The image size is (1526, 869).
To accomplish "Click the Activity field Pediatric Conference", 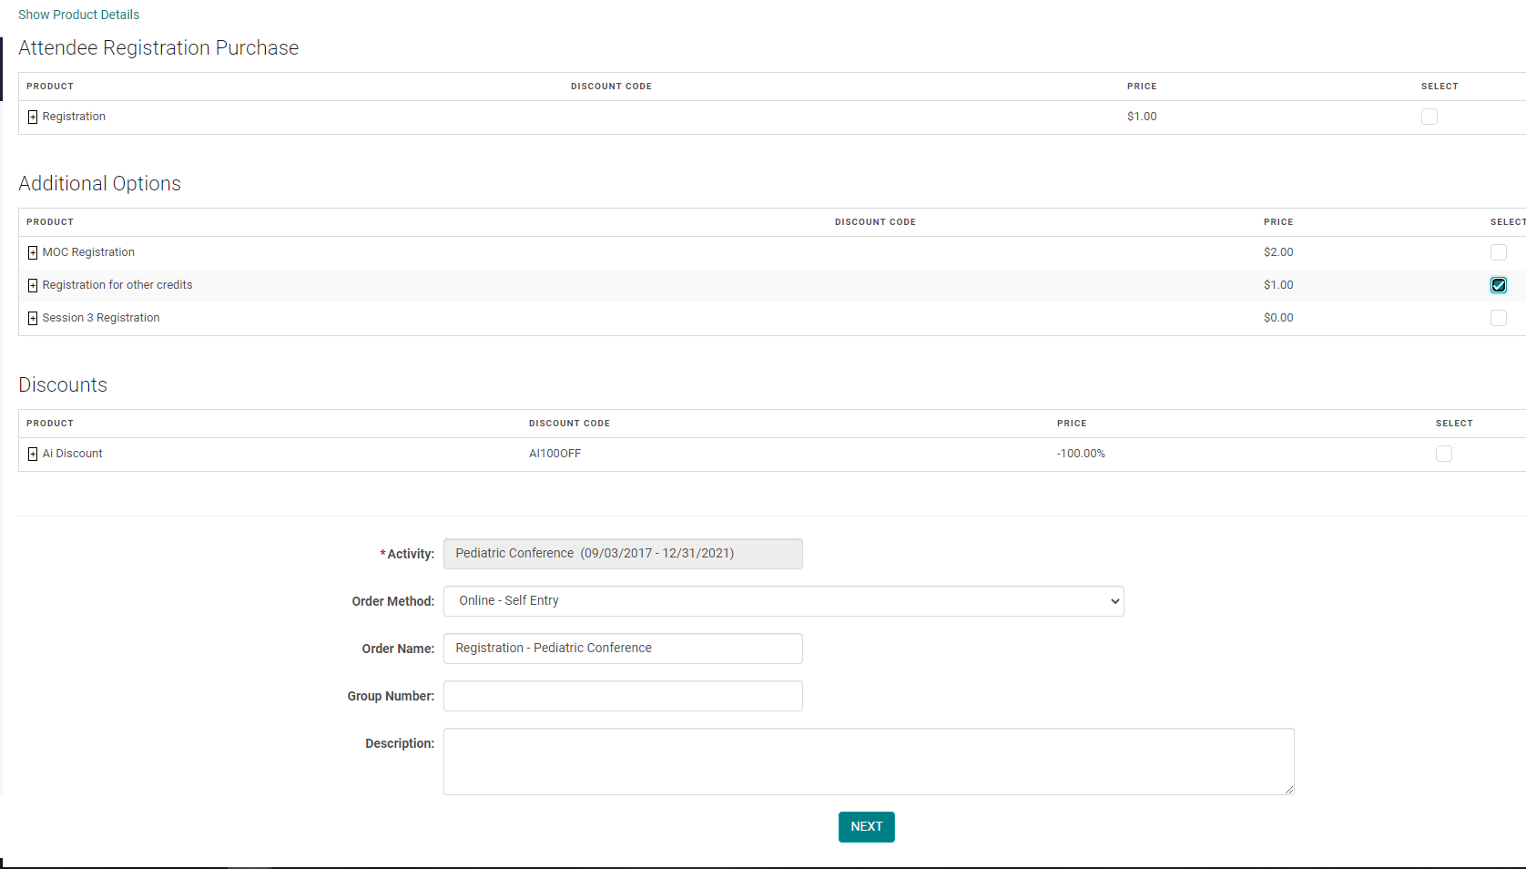I will [x=623, y=554].
